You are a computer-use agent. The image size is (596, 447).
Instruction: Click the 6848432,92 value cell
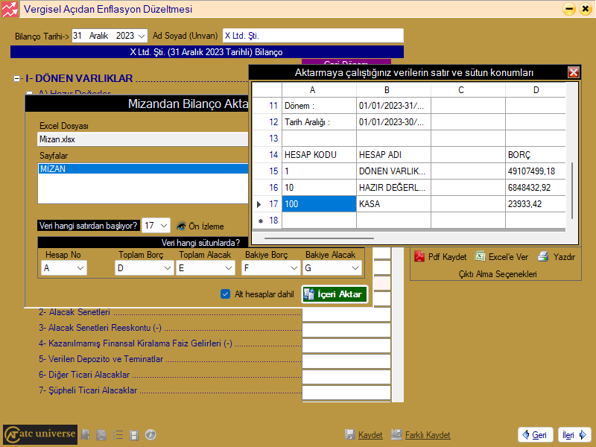pyautogui.click(x=536, y=188)
